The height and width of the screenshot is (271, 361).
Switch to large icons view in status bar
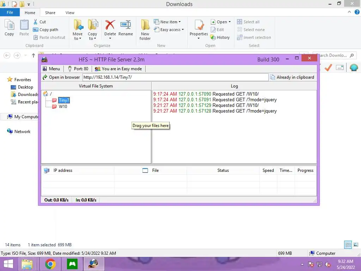[x=356, y=245]
